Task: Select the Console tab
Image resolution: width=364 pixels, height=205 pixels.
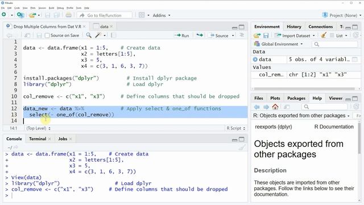Action: pos(14,139)
